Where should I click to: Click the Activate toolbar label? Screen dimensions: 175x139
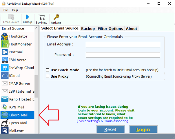(x=56, y=23)
